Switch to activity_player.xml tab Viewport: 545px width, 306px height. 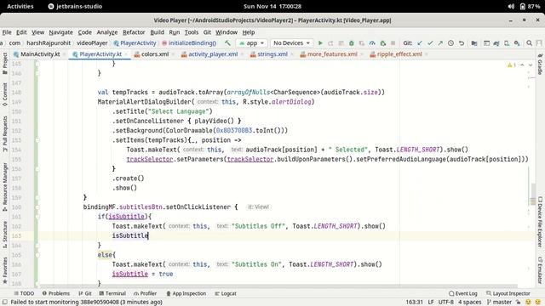[x=209, y=54]
